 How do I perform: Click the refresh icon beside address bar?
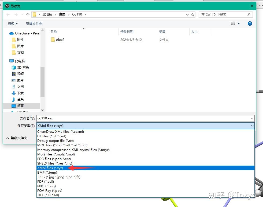193,14
